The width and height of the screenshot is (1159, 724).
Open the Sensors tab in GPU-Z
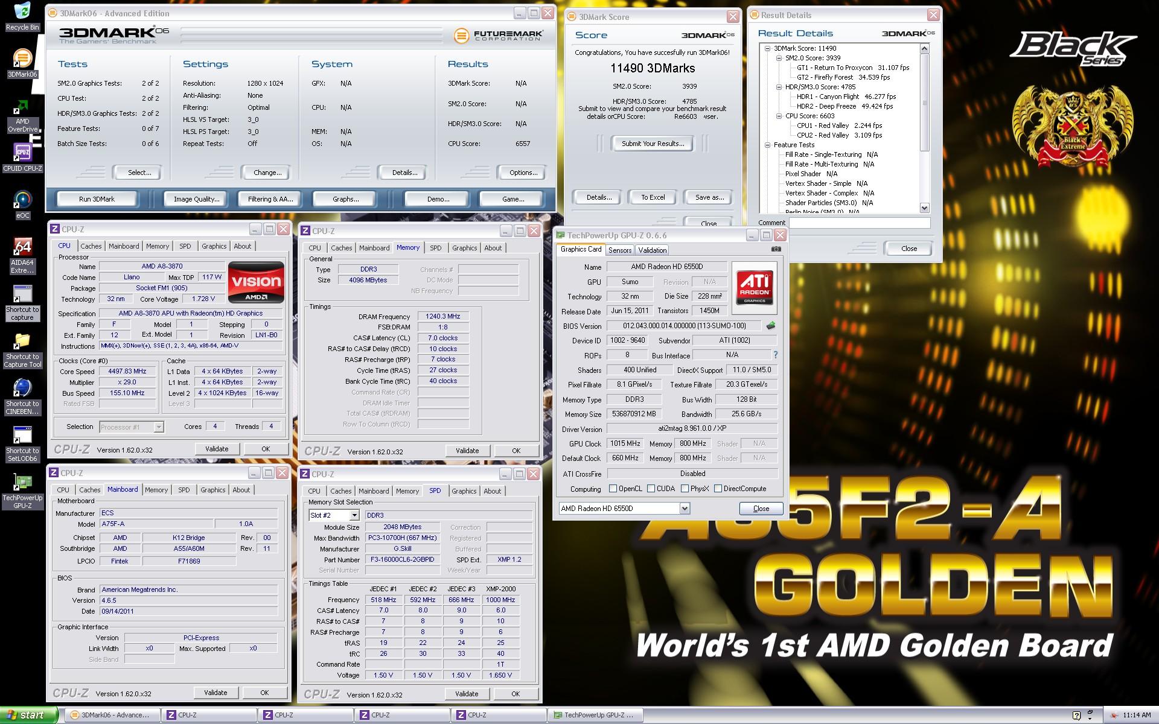tap(620, 250)
